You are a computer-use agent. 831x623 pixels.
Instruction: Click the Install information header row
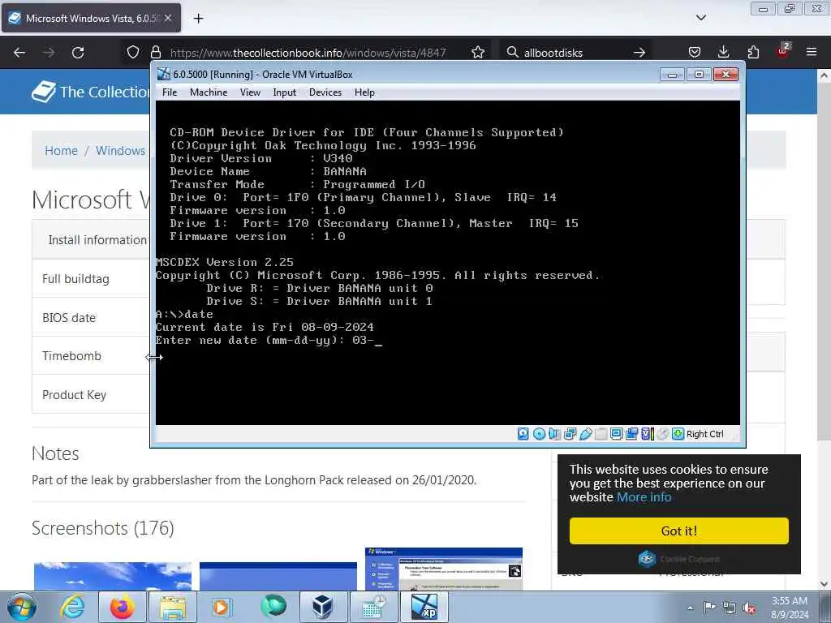(91, 240)
